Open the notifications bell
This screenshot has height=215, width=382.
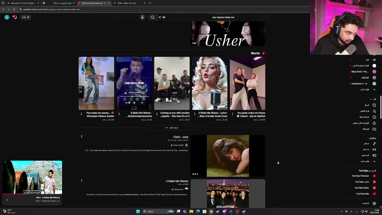15,17
